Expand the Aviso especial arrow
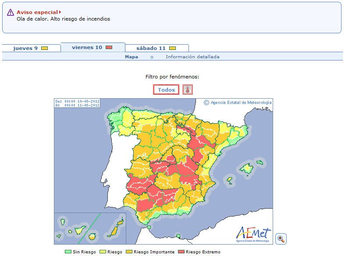Screen dimensions: 345x256 (60, 12)
